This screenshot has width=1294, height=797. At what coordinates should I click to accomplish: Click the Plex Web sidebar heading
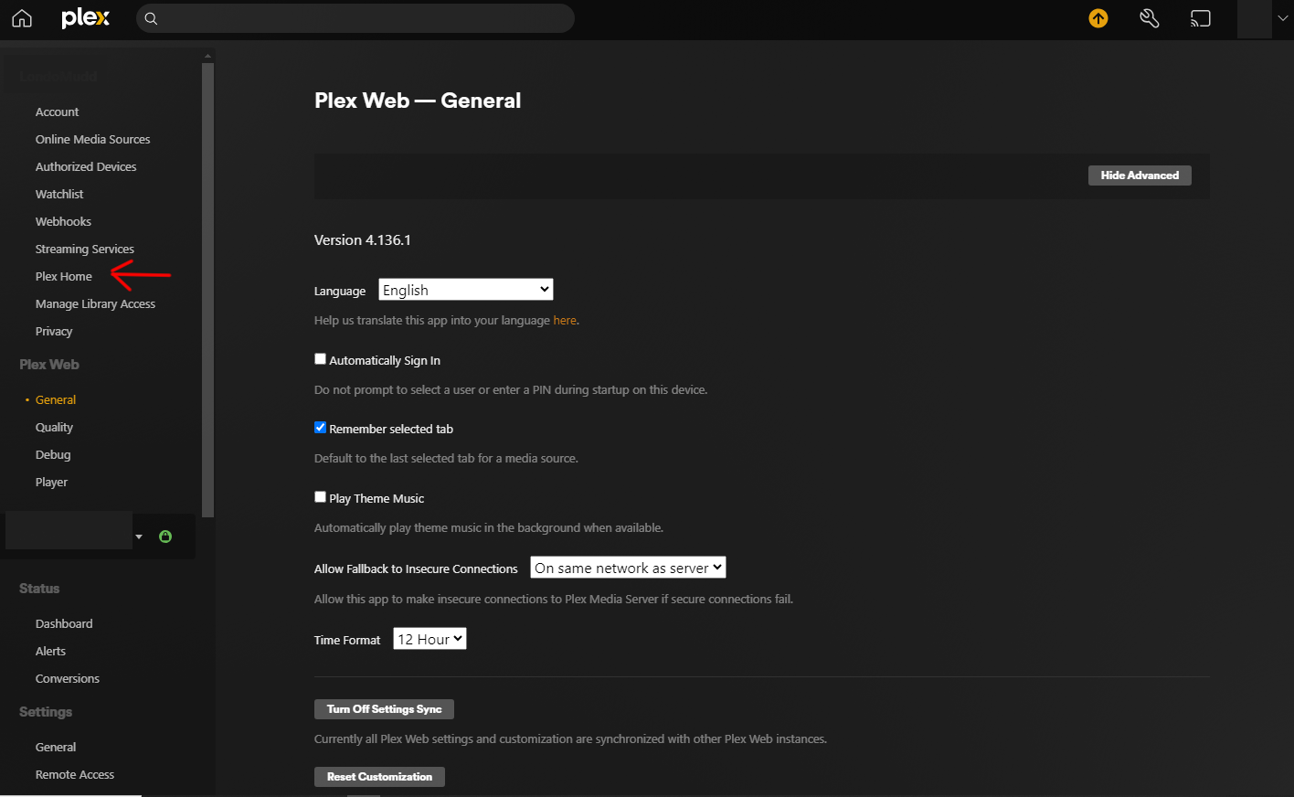point(49,365)
